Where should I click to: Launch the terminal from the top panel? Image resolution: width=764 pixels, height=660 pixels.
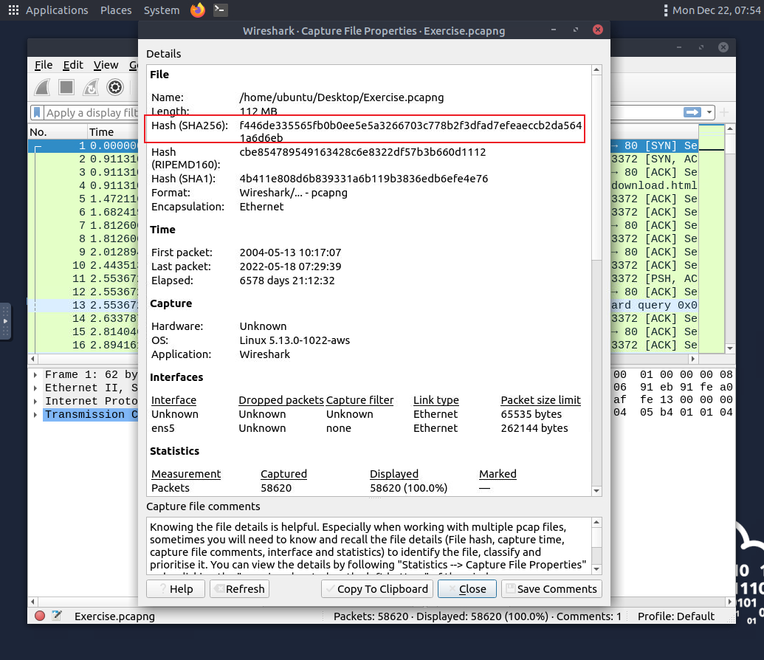(x=220, y=10)
